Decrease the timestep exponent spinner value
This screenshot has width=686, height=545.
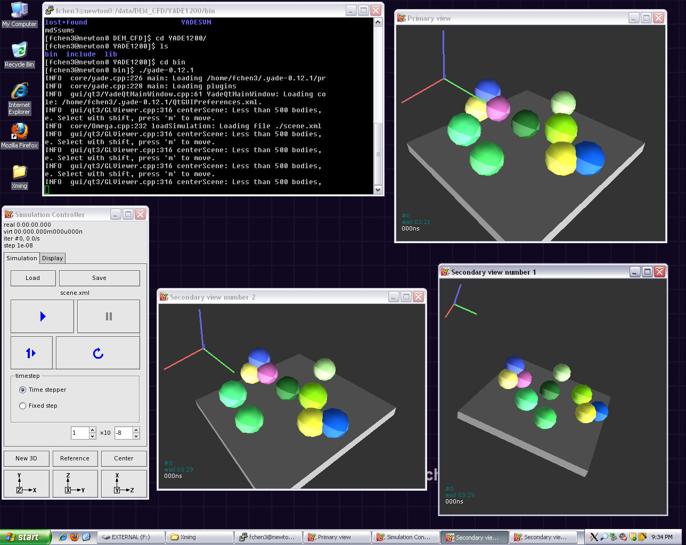(x=136, y=436)
